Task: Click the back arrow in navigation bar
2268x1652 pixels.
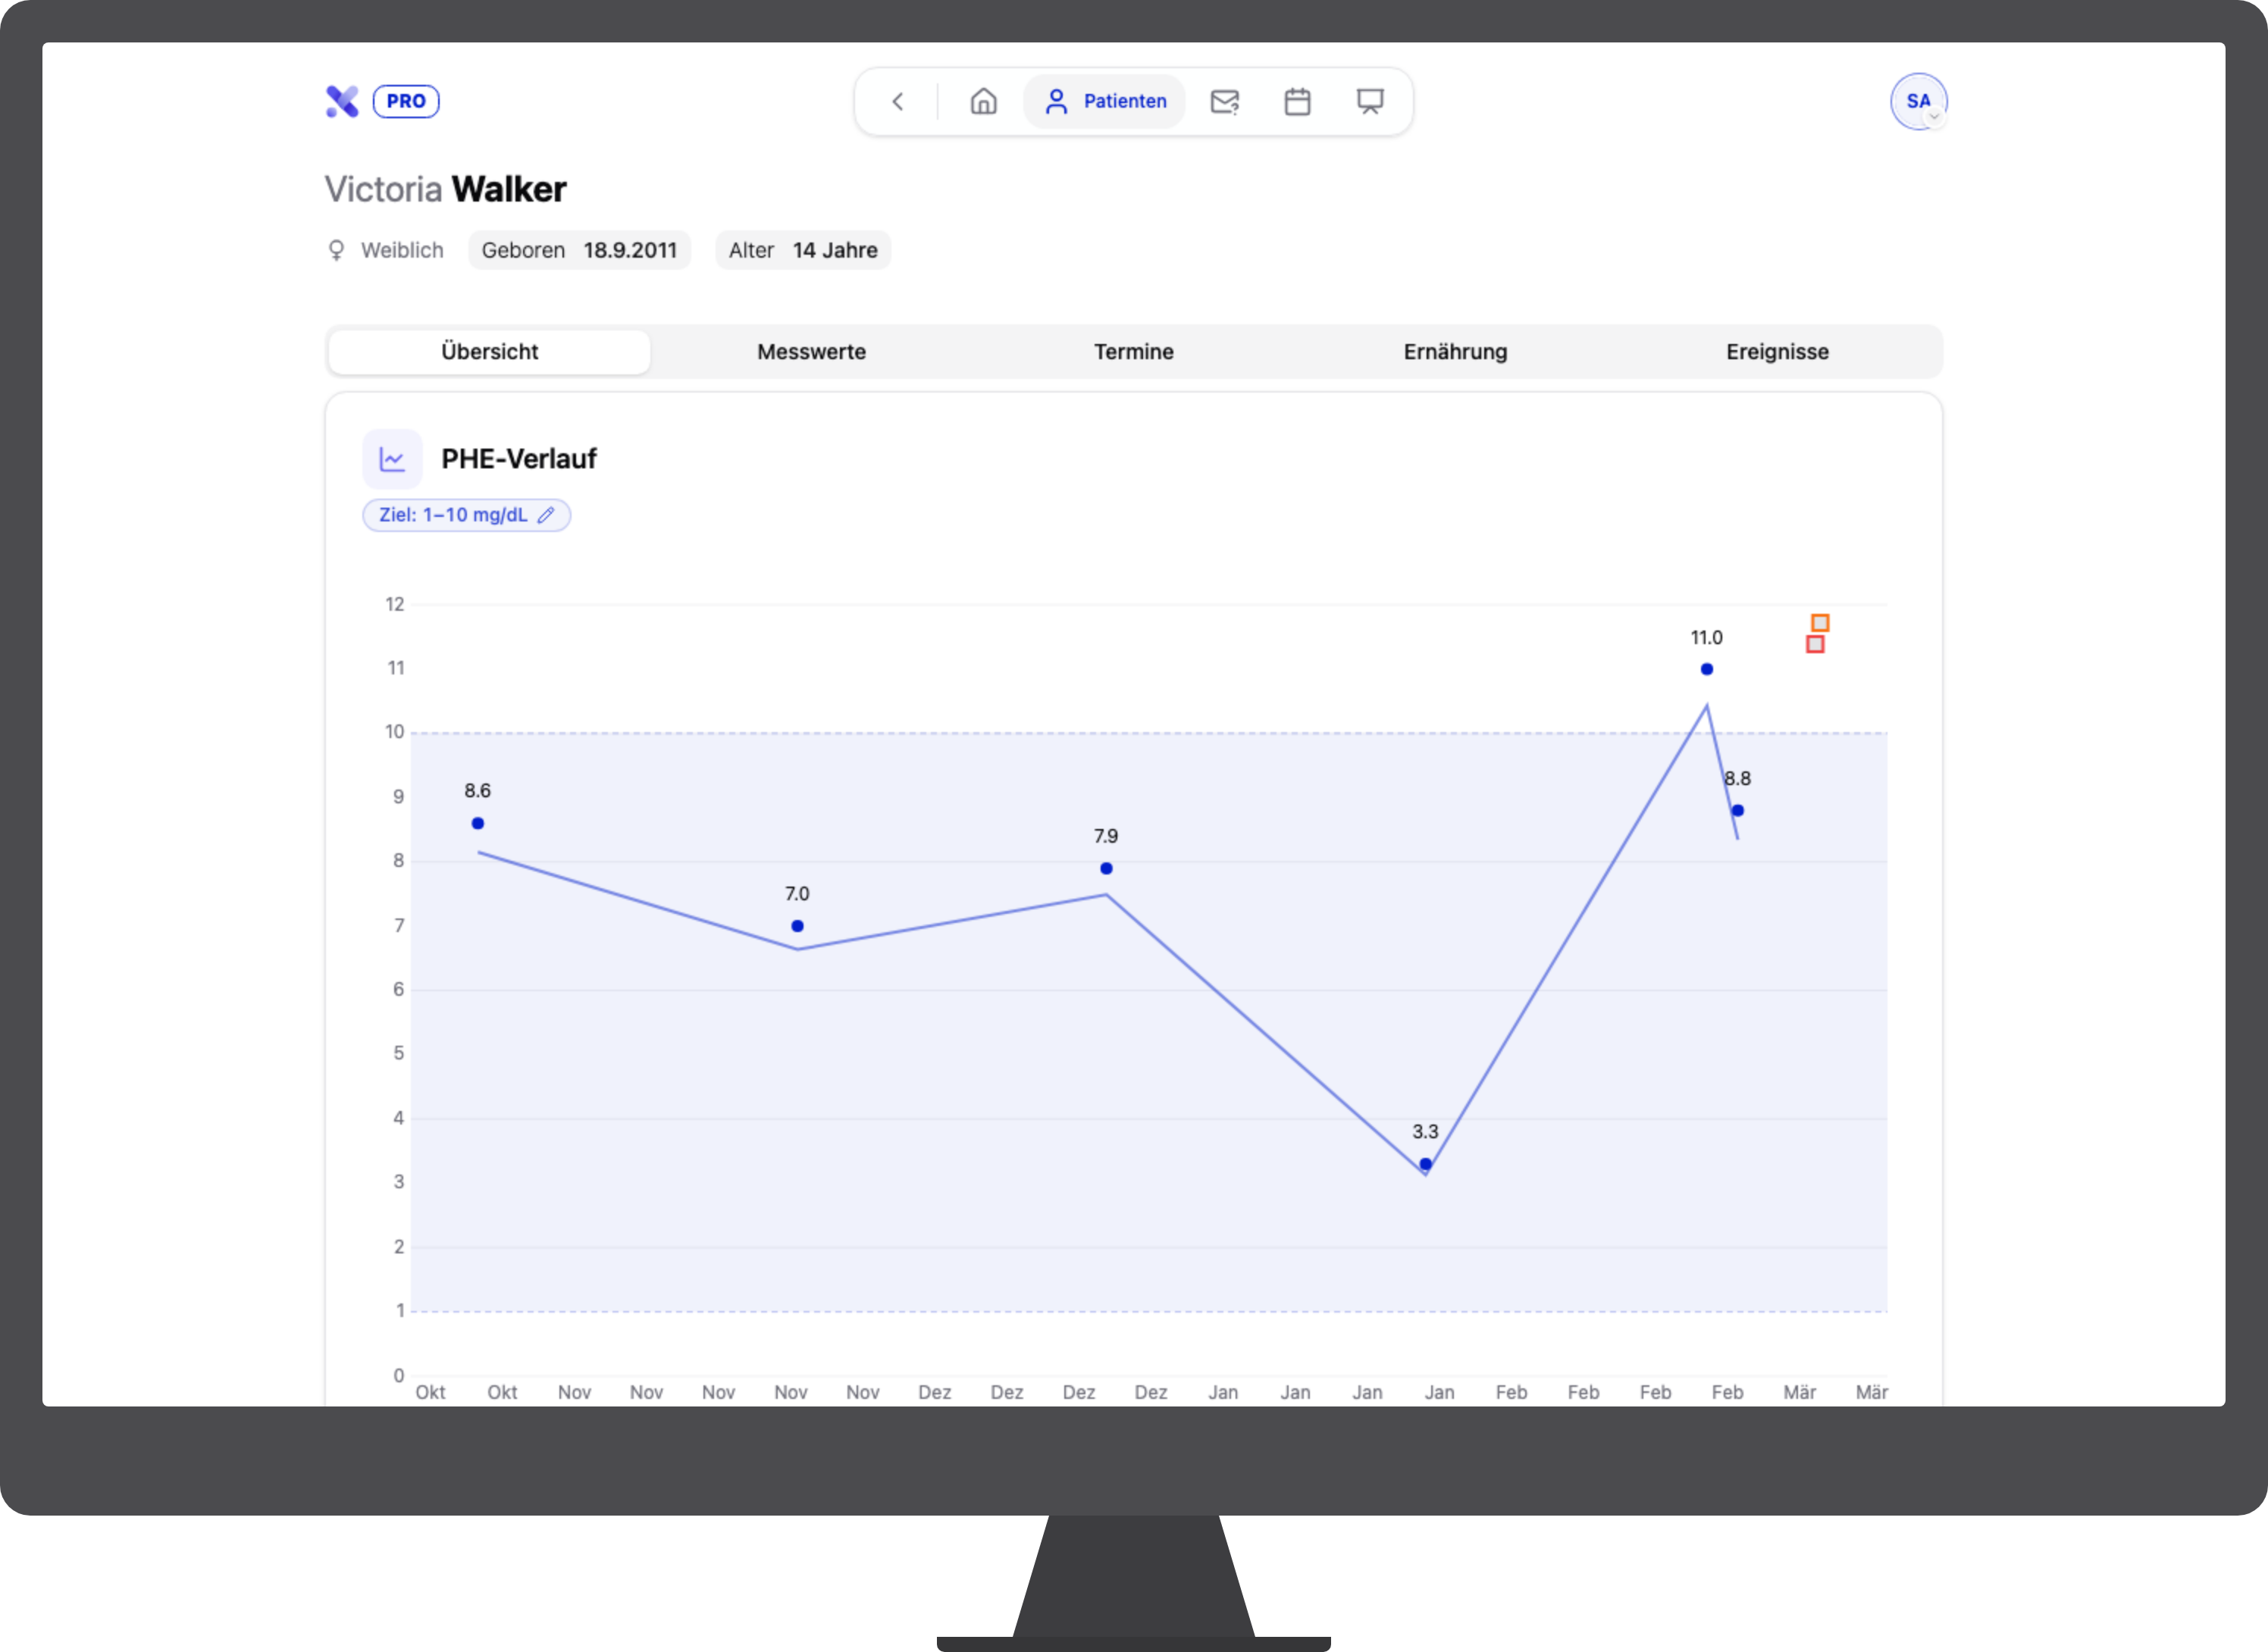Action: point(897,101)
